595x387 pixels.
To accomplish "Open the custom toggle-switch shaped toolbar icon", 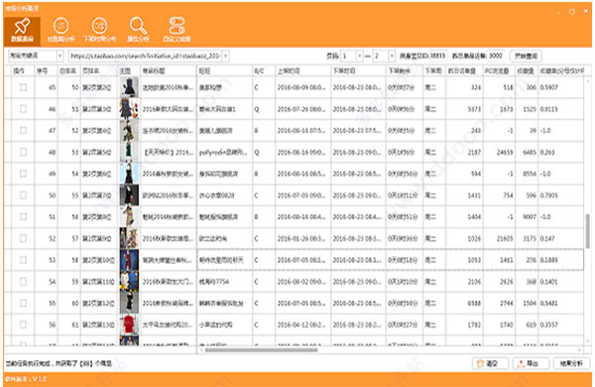I will (x=177, y=30).
